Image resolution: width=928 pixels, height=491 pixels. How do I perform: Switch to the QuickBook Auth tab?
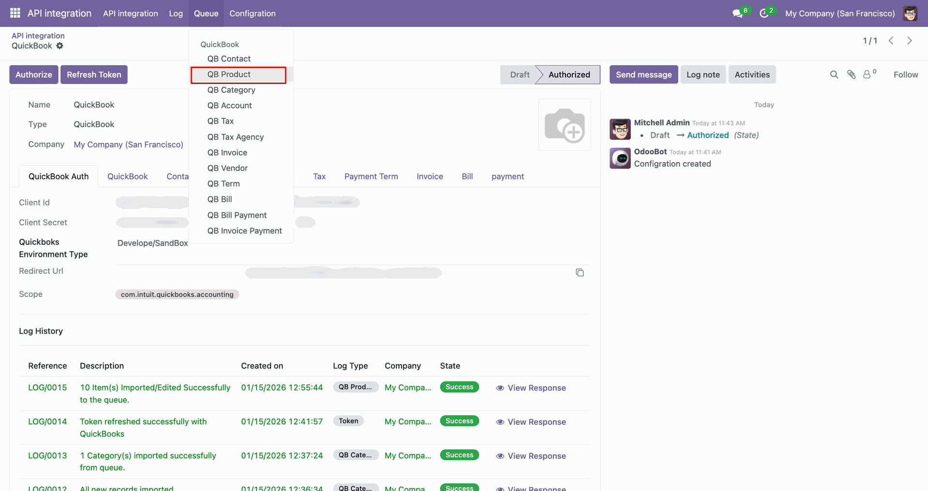pyautogui.click(x=58, y=177)
